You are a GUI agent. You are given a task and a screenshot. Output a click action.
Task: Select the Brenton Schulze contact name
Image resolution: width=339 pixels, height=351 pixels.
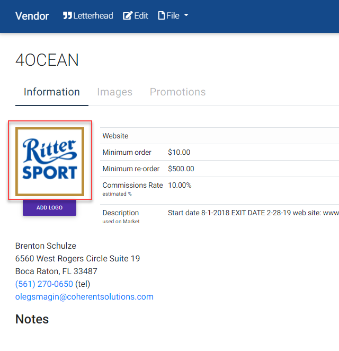pos(46,246)
